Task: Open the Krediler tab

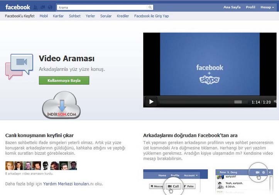Action: pyautogui.click(x=123, y=16)
